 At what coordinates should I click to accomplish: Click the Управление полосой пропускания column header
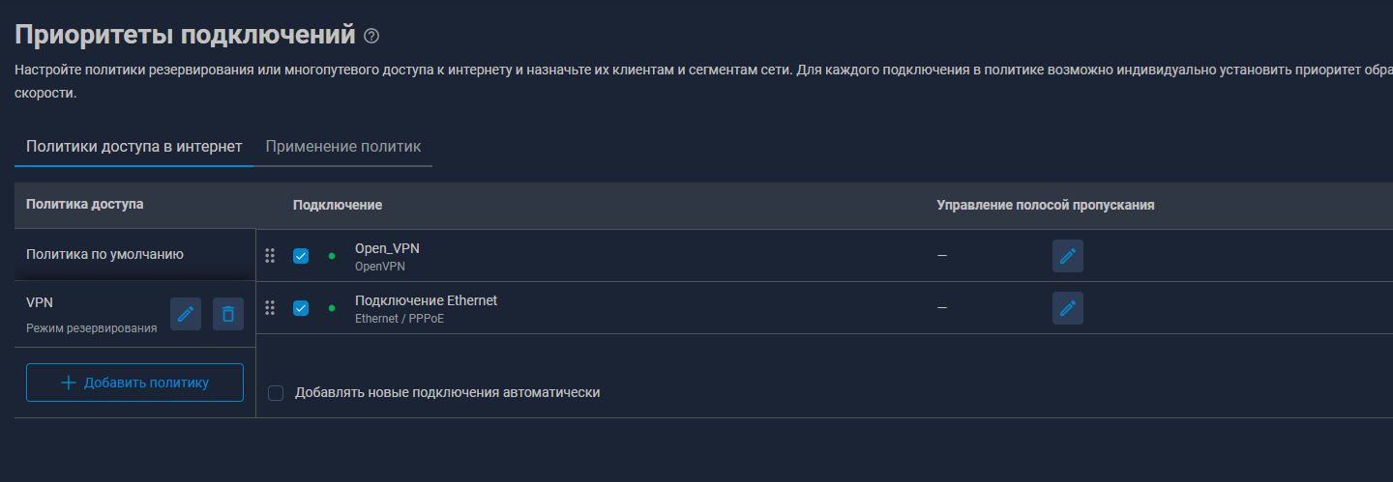[x=1046, y=206]
